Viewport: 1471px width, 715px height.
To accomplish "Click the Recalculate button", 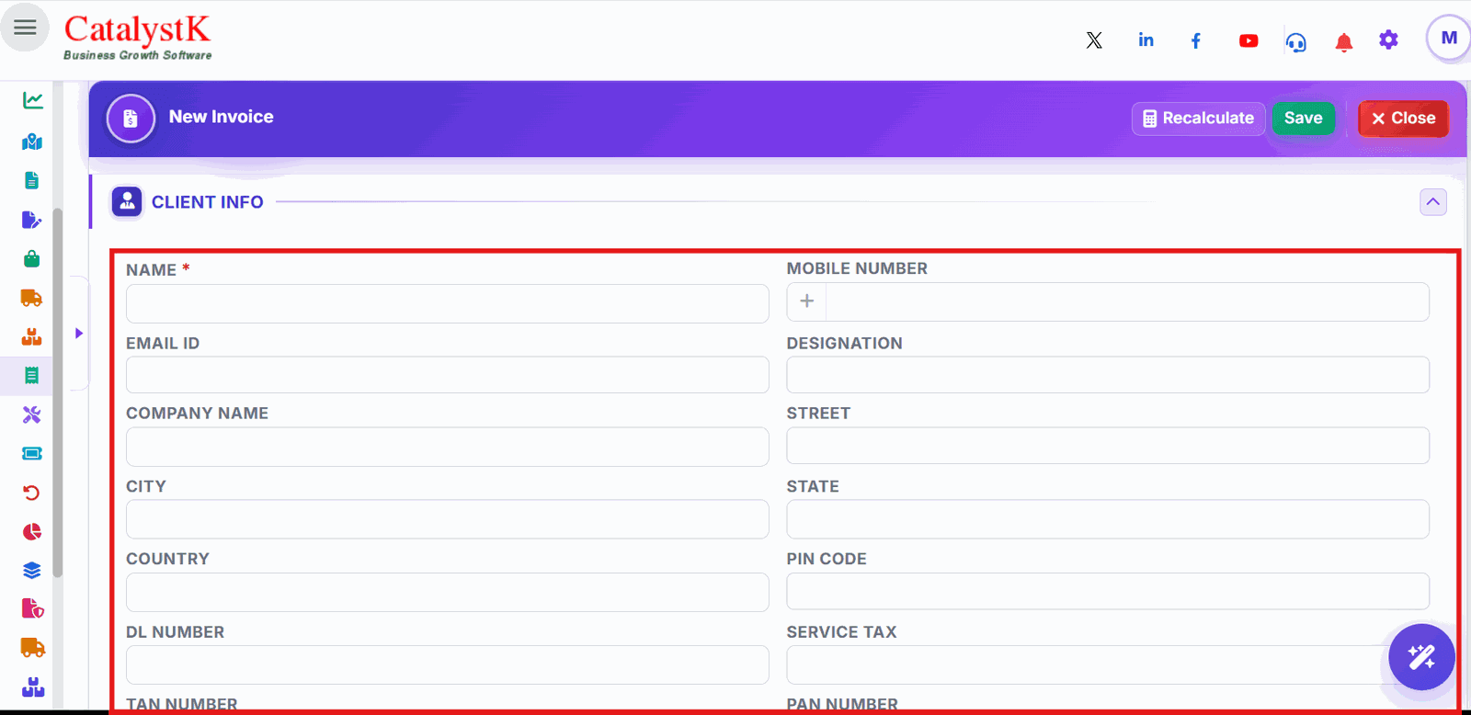I will pyautogui.click(x=1198, y=119).
